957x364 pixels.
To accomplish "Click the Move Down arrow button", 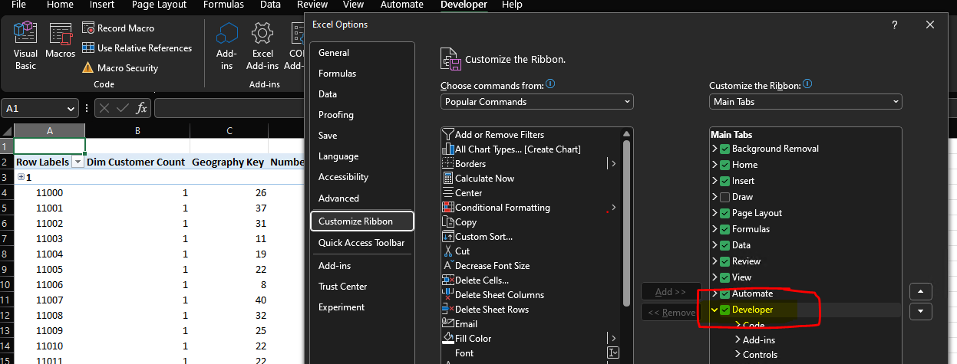I will (920, 312).
